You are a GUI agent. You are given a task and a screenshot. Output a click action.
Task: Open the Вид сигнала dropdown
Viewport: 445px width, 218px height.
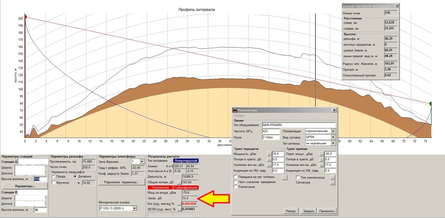(333, 137)
